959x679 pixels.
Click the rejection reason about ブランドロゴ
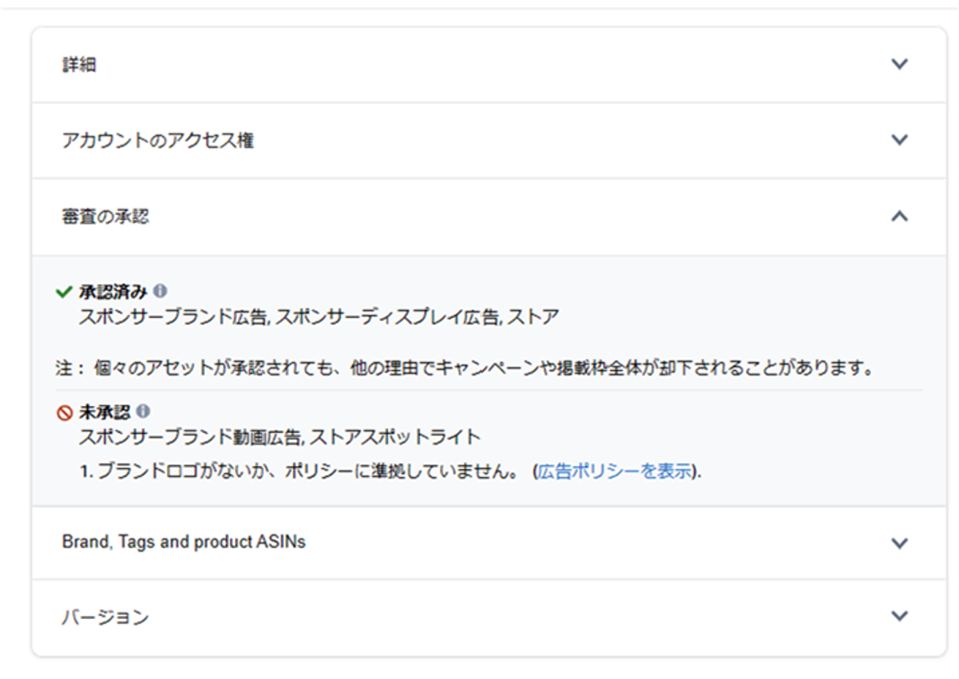point(391,471)
